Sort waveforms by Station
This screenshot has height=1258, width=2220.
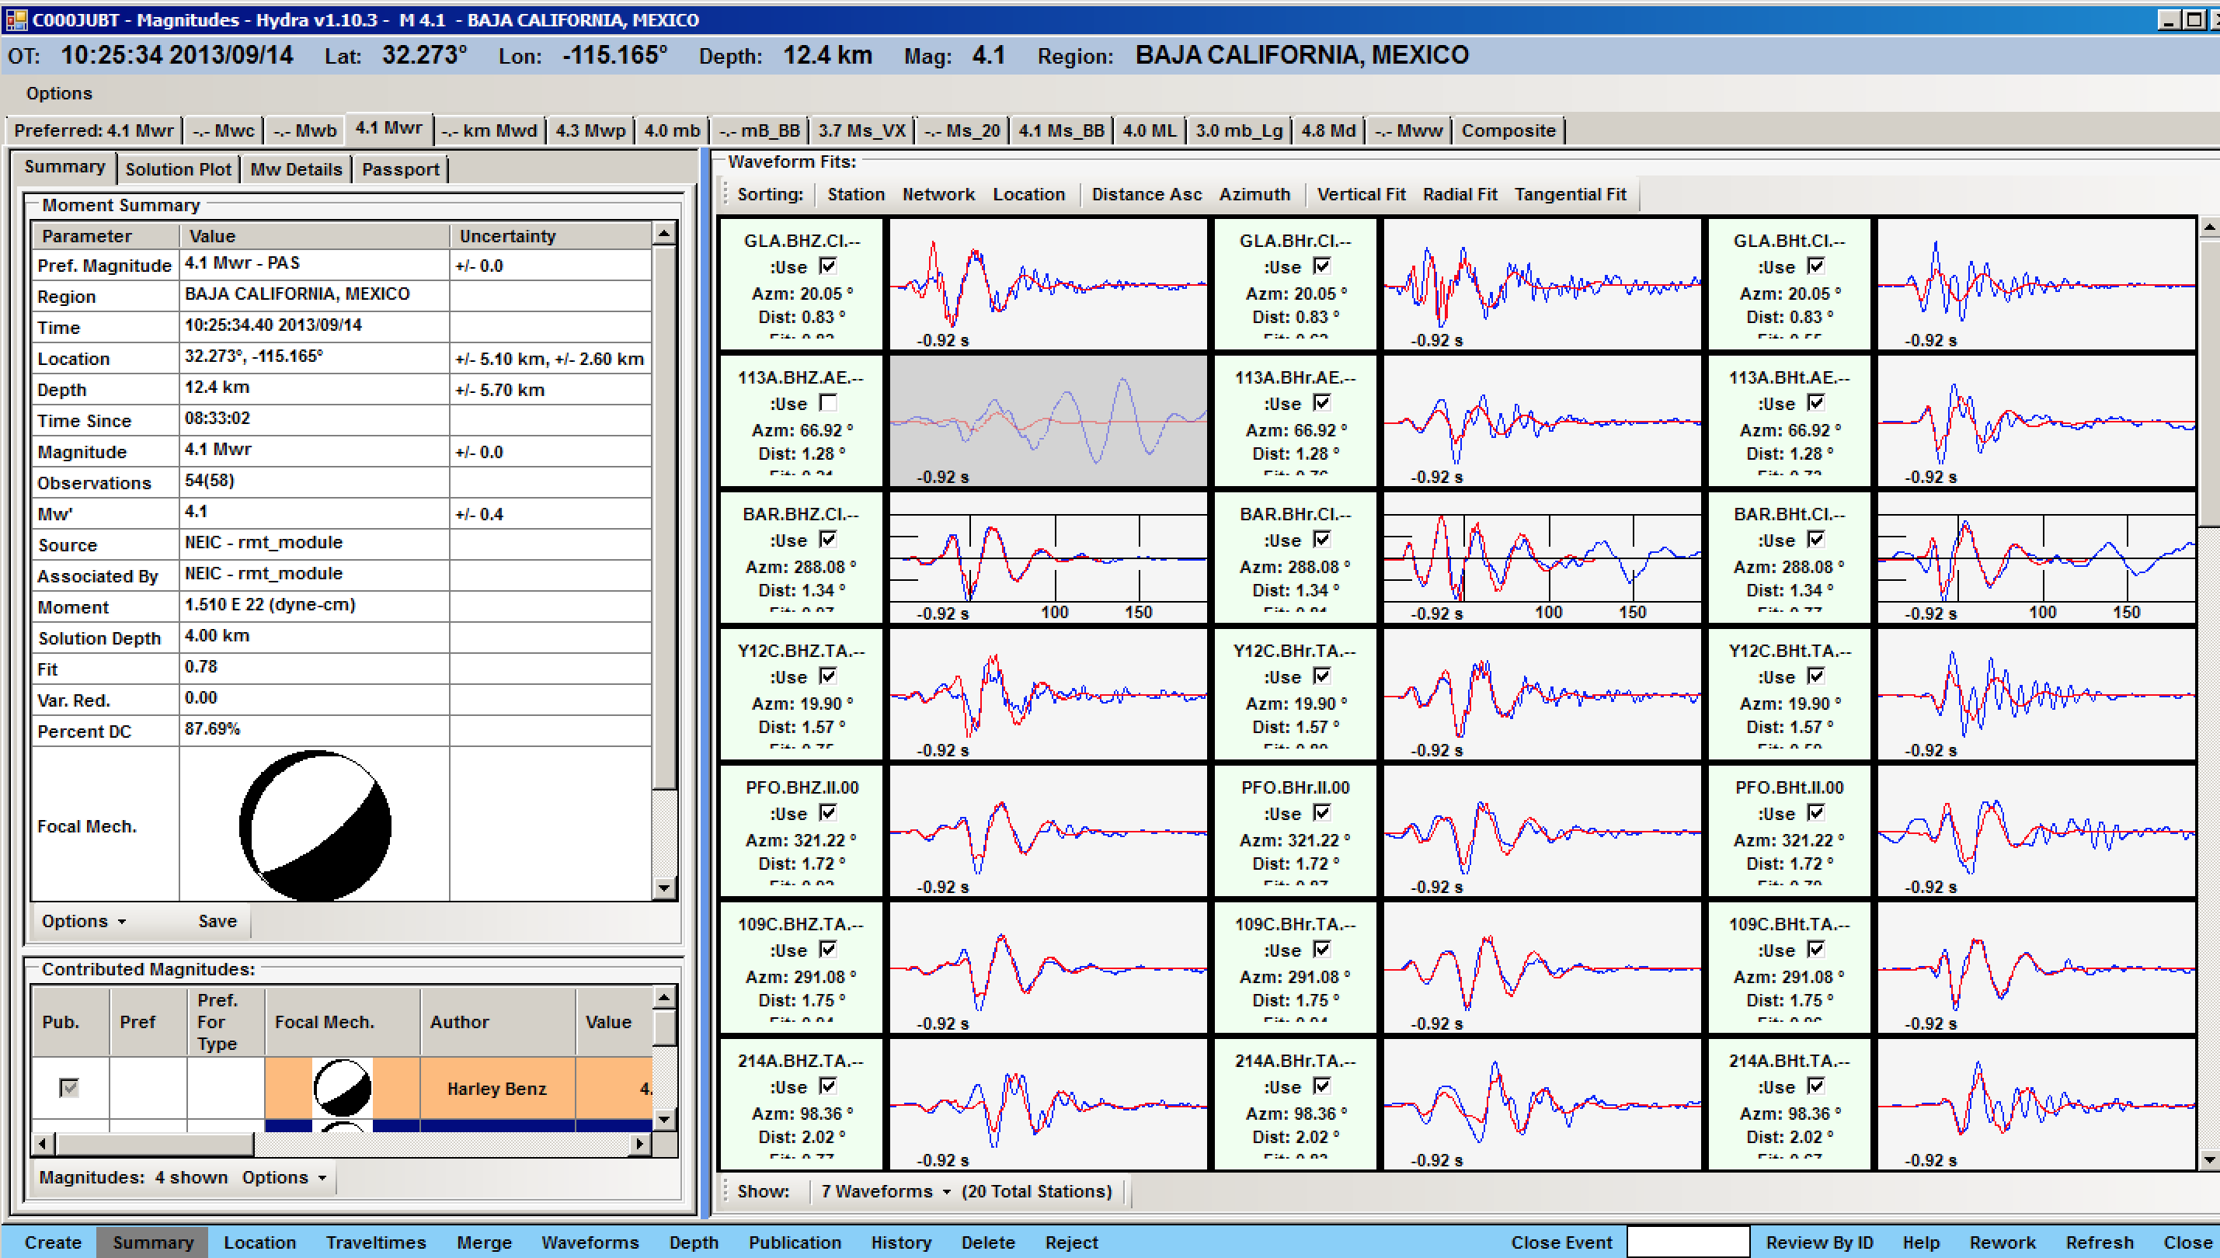pos(855,194)
